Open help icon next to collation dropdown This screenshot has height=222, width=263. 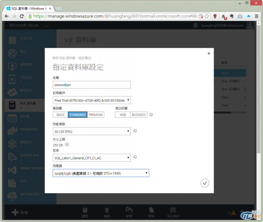point(135,157)
